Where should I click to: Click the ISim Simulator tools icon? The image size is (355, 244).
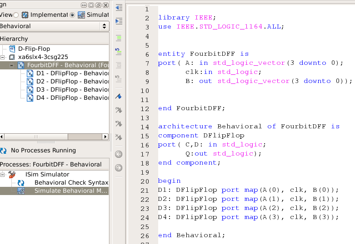[12, 175]
